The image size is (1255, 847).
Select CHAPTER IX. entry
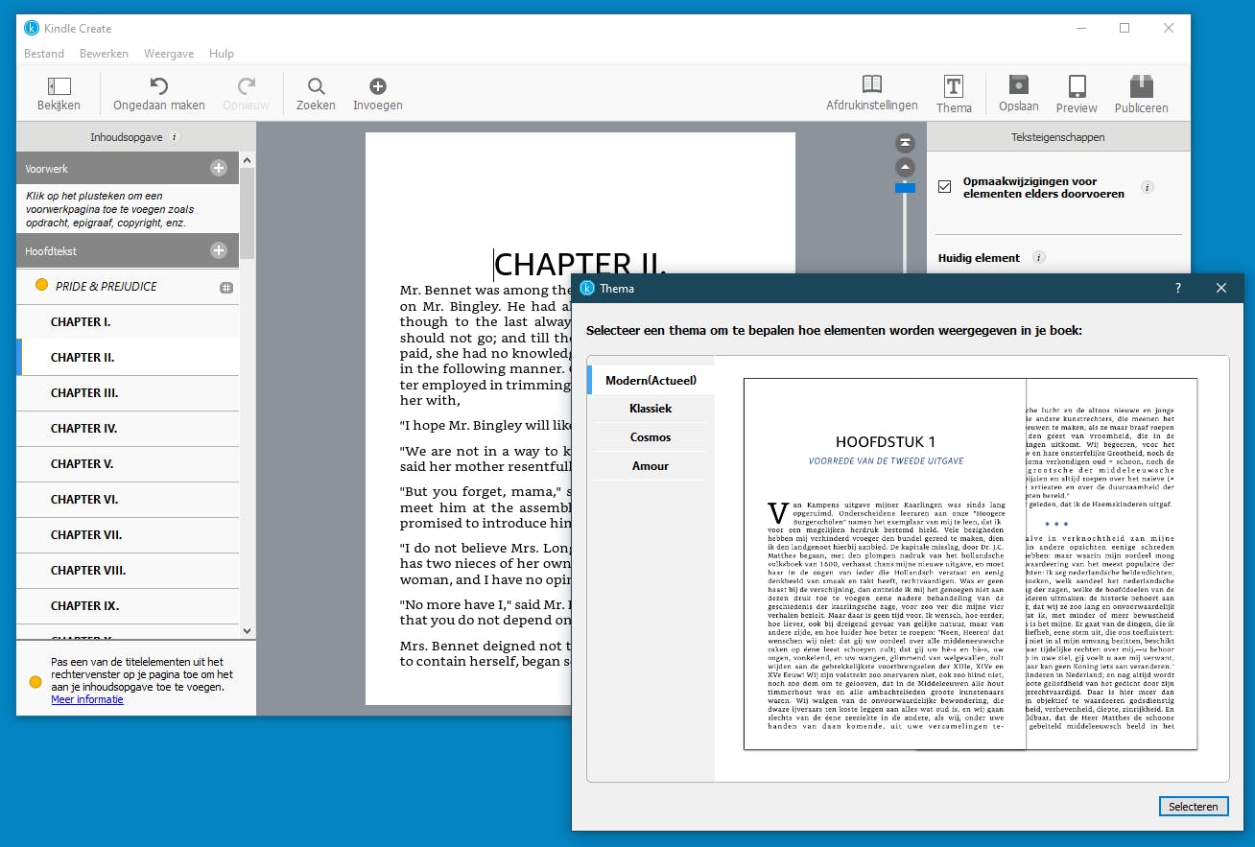click(128, 606)
